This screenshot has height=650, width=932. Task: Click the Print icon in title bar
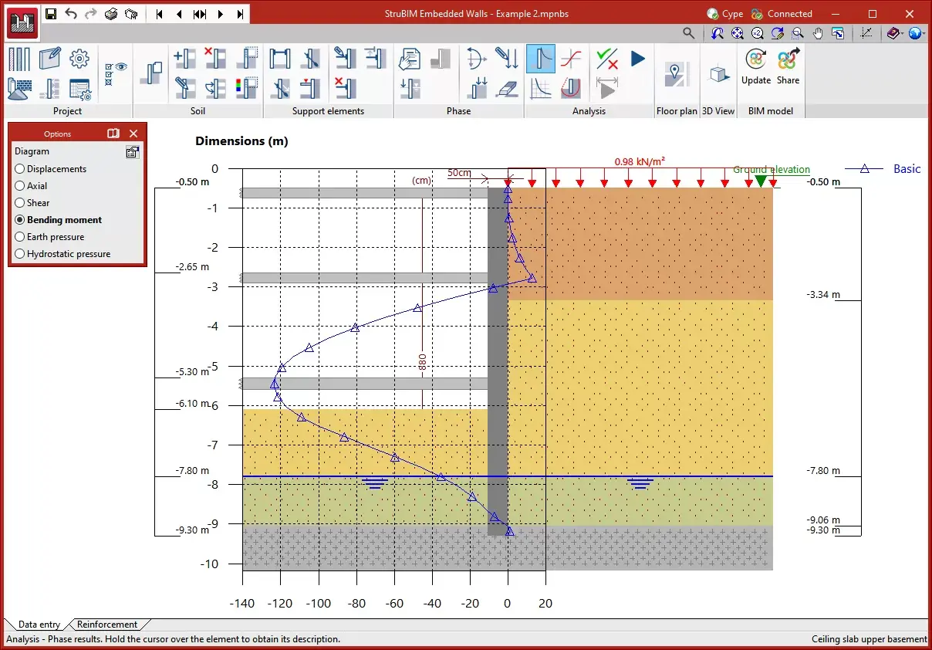pos(111,14)
